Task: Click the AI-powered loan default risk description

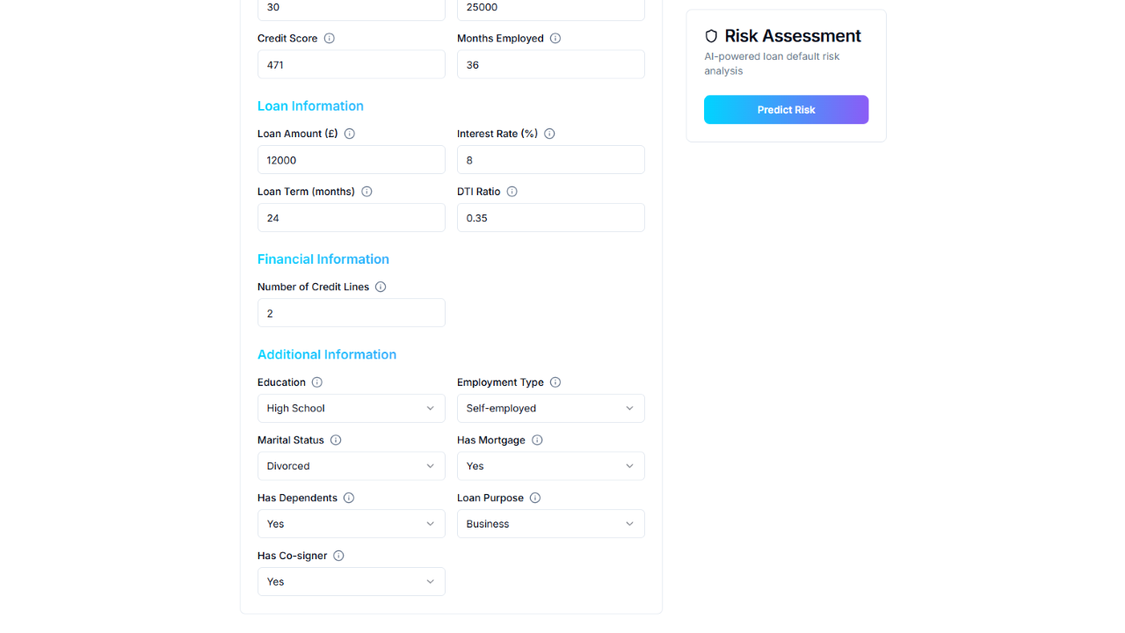Action: click(x=772, y=63)
